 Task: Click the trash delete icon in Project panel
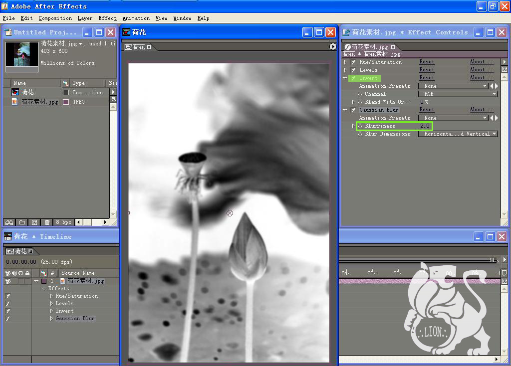click(47, 222)
